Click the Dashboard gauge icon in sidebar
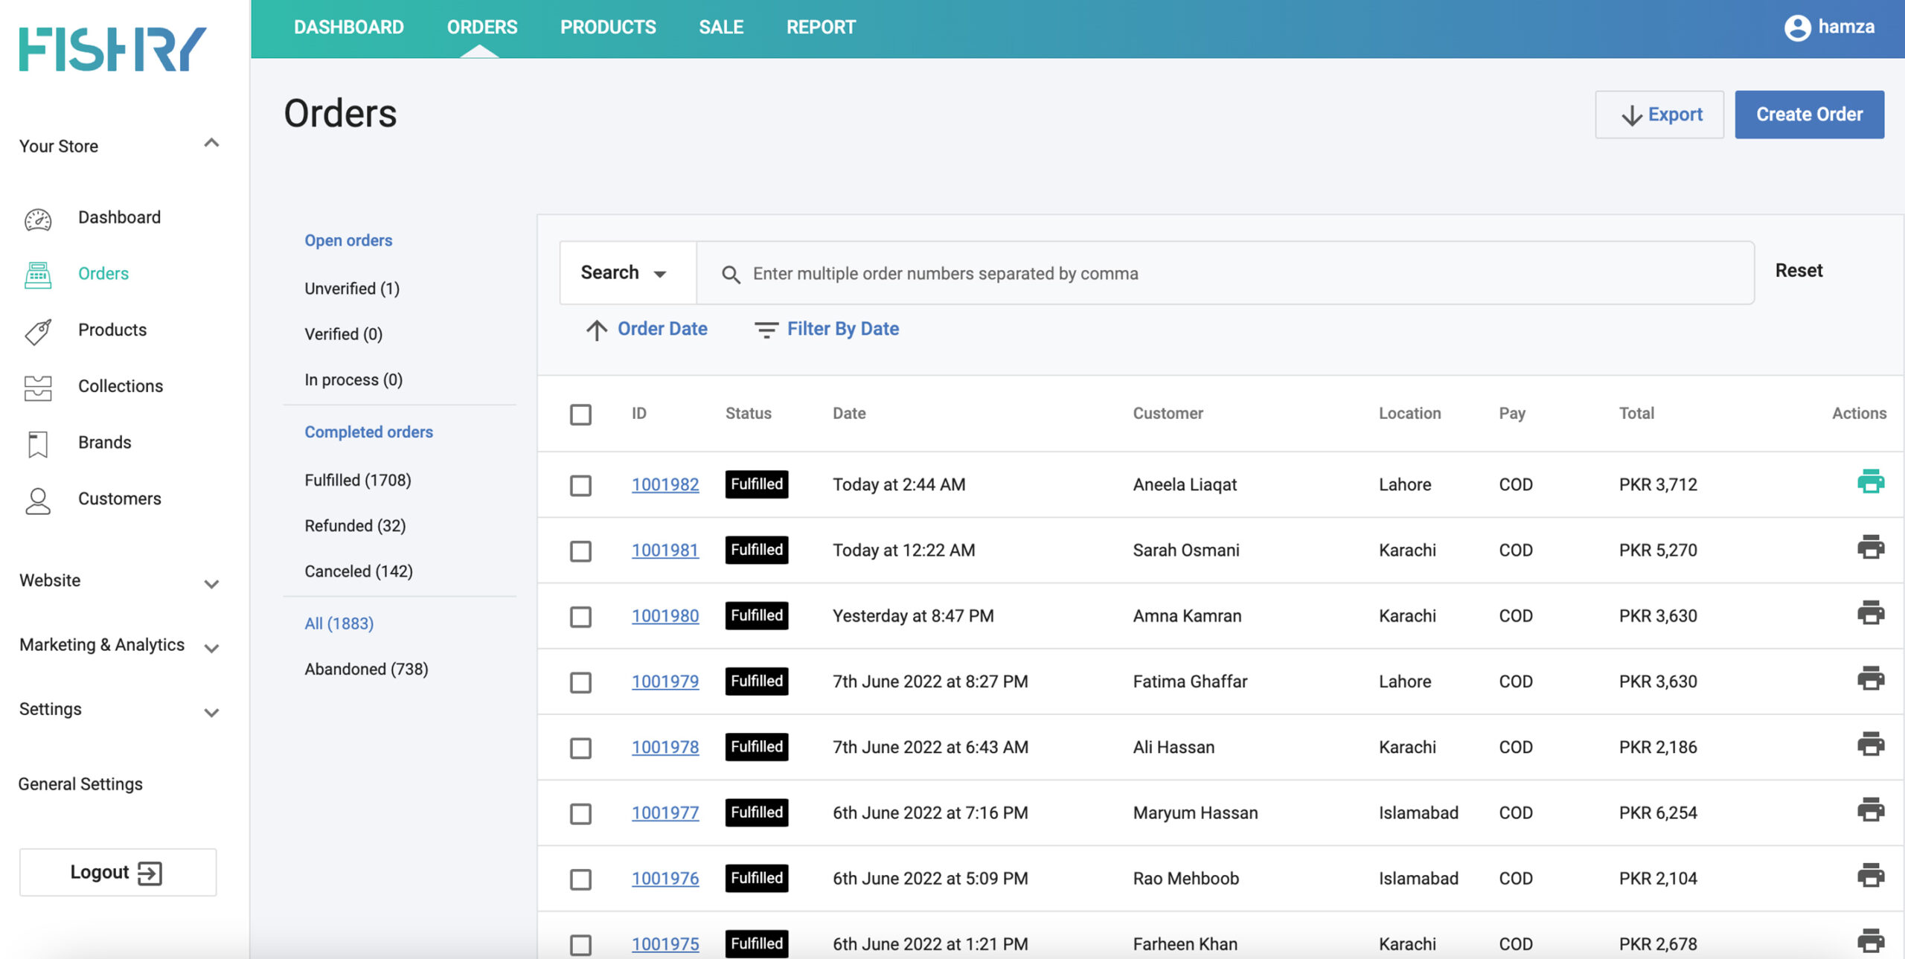Image resolution: width=1905 pixels, height=959 pixels. pyautogui.click(x=38, y=219)
